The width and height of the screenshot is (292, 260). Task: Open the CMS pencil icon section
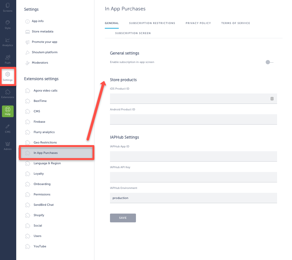pyautogui.click(x=8, y=129)
